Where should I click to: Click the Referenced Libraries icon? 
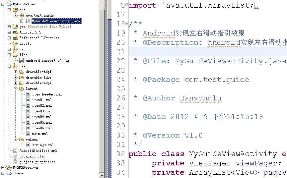[15, 38]
